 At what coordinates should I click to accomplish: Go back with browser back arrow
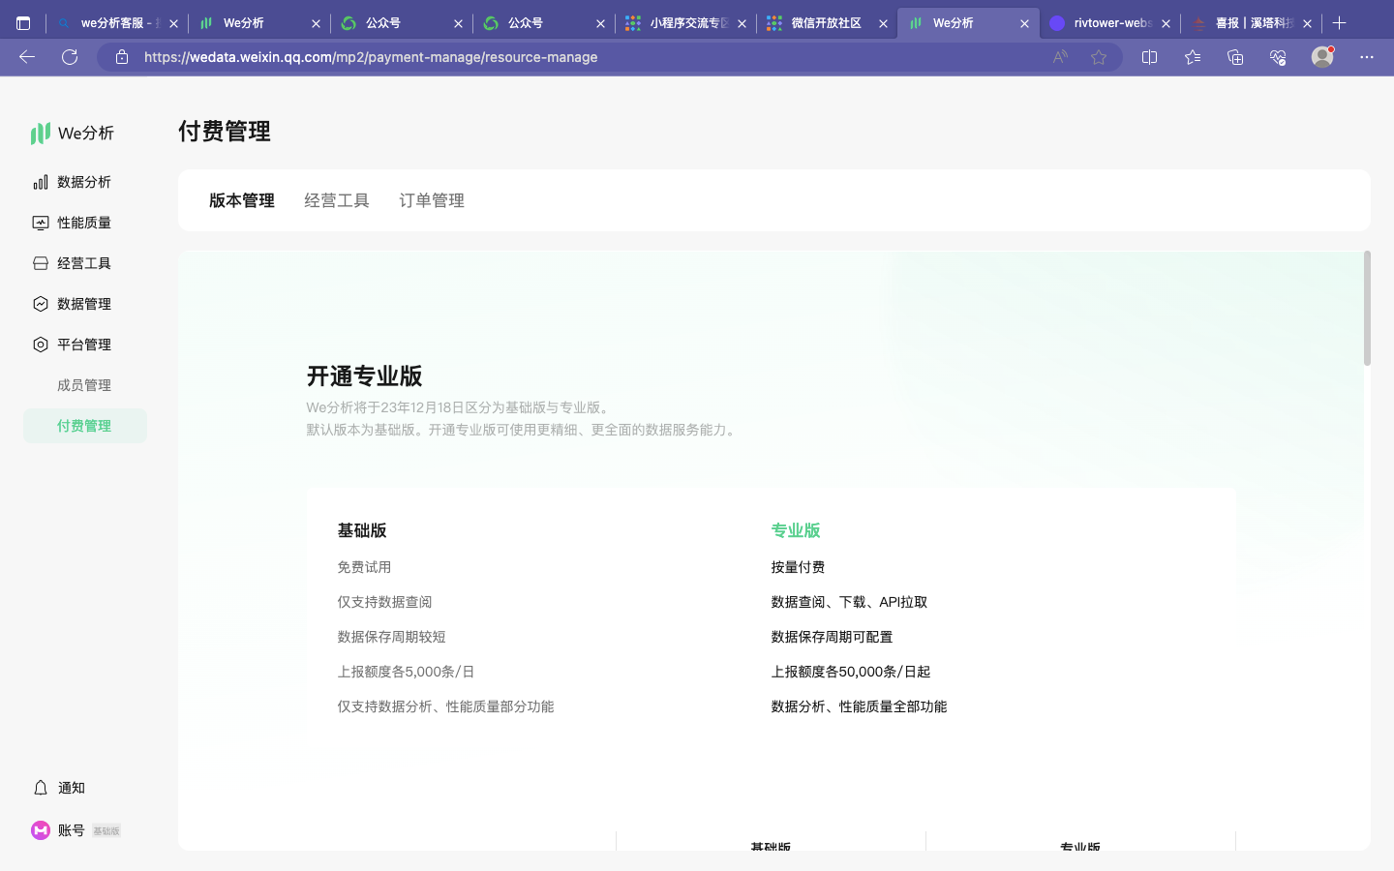pos(27,57)
